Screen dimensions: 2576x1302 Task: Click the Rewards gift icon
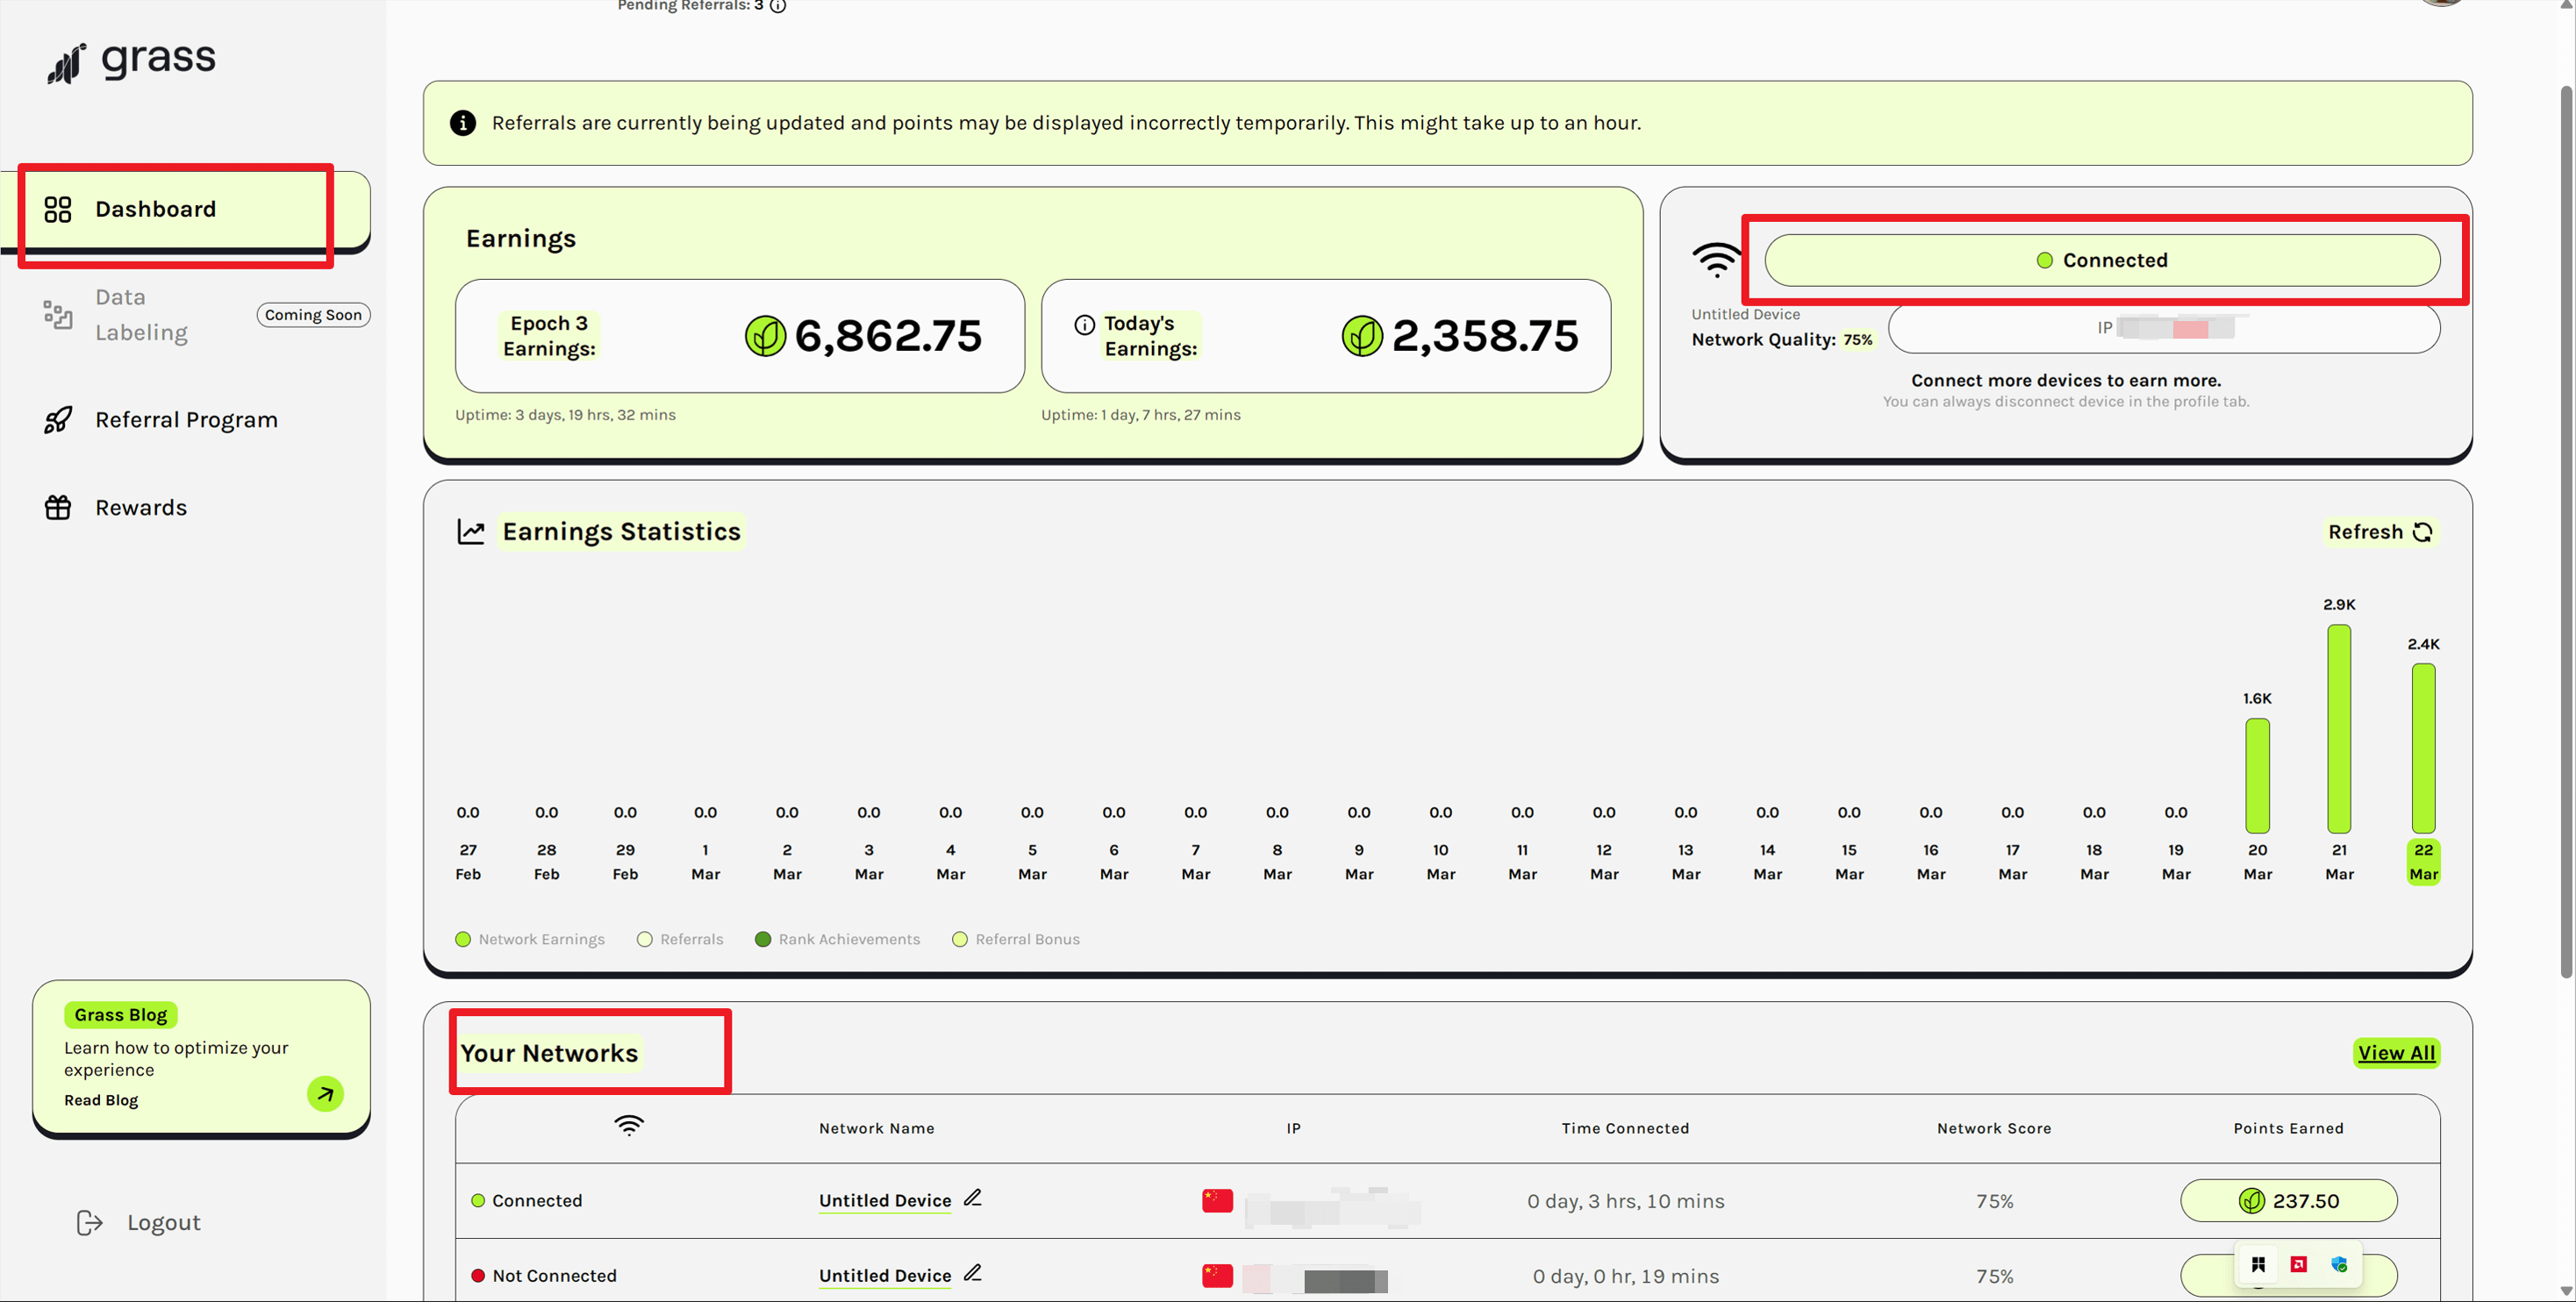click(58, 507)
